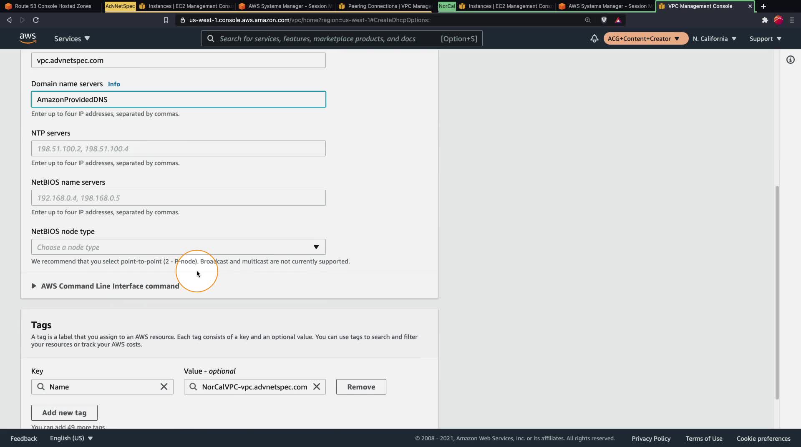Switch to Peering Connections VPC tab

click(x=385, y=6)
